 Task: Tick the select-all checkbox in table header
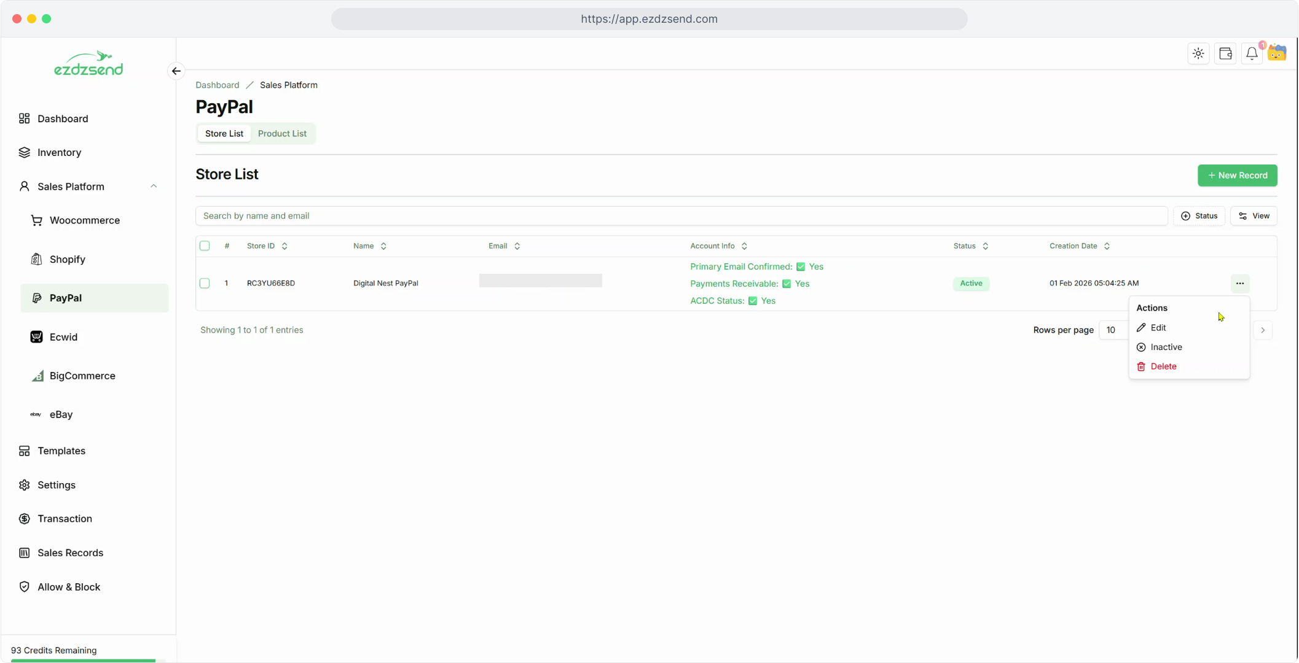click(205, 246)
